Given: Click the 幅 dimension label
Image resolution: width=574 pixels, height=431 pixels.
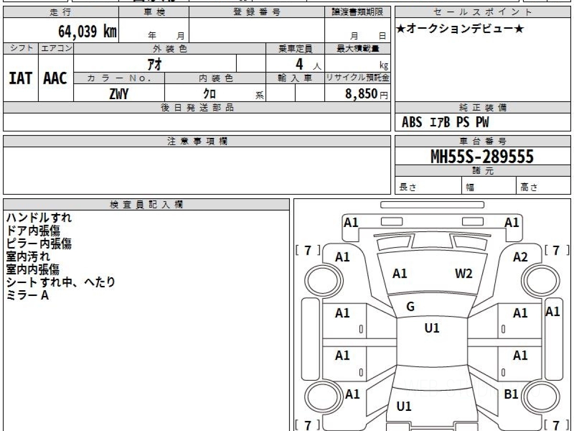Looking at the screenshot, I should click(470, 187).
